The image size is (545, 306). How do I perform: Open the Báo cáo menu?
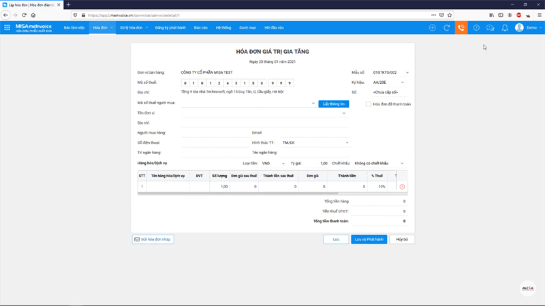point(200,28)
